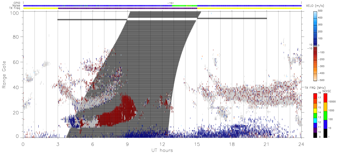Click the "40" Range Gate tick label

point(16,87)
